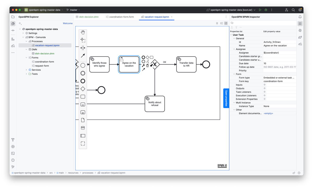
Task: Click the wrench icon to change element type
Action: point(143,66)
